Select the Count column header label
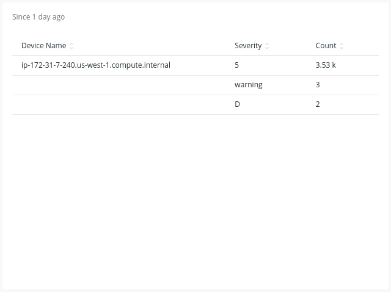 click(x=326, y=46)
